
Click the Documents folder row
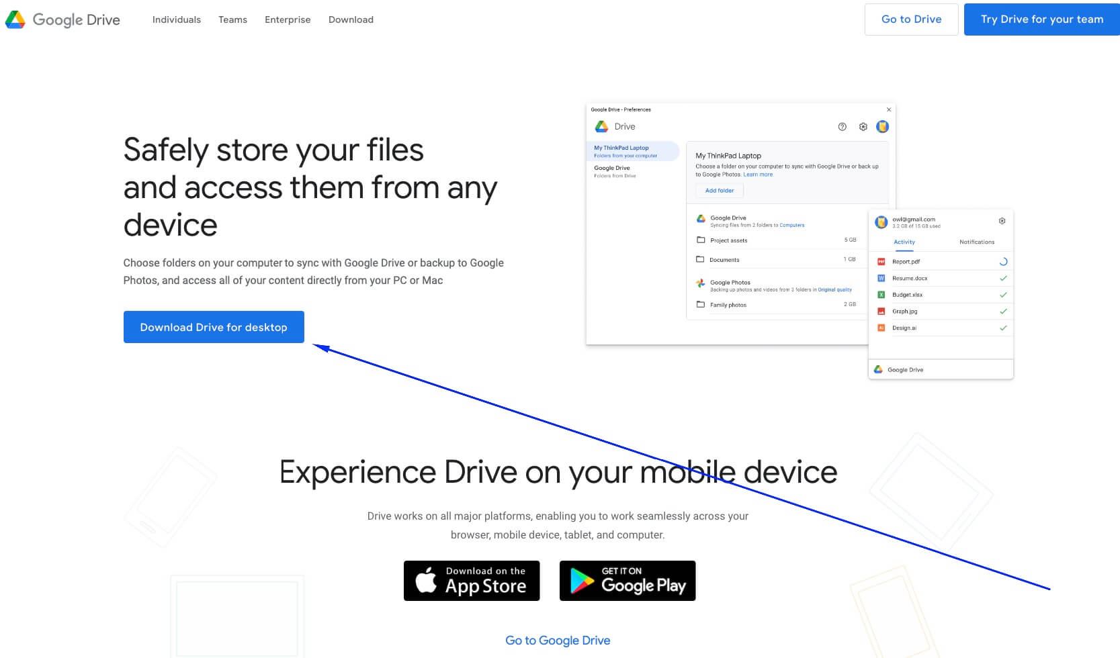777,259
